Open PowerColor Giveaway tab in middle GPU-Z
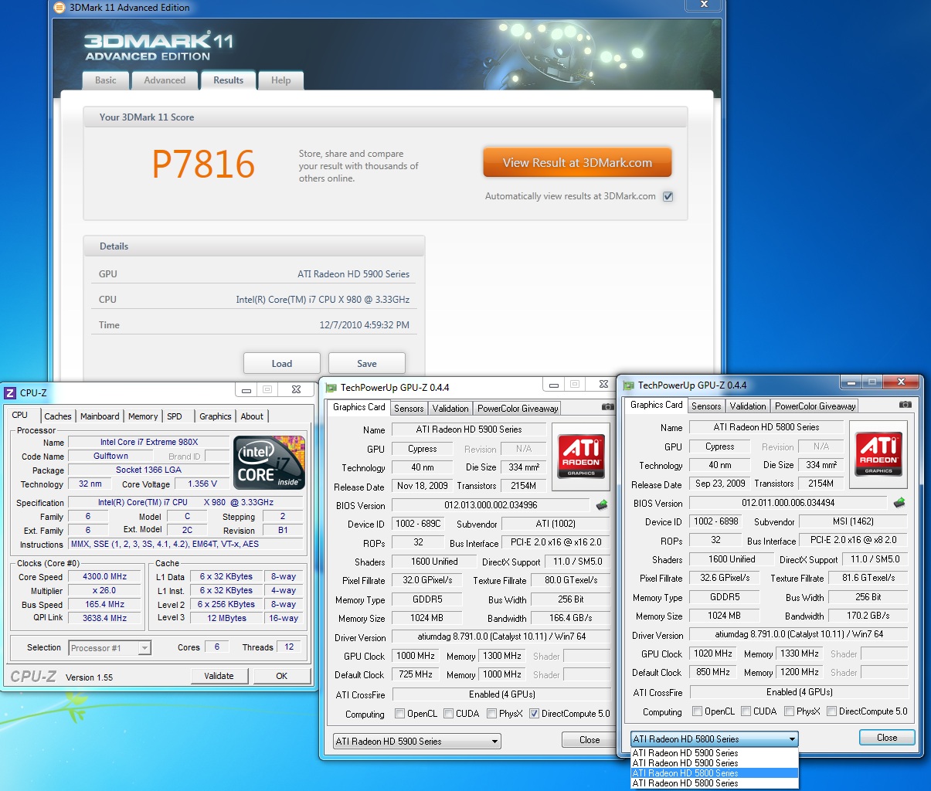931x791 pixels. [518, 409]
